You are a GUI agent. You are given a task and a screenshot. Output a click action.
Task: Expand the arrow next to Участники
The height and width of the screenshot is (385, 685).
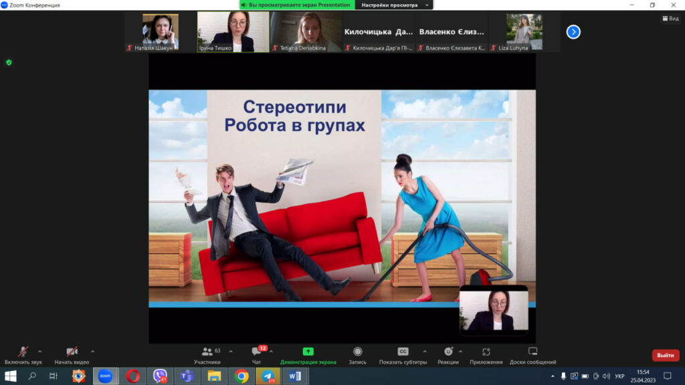(x=231, y=351)
